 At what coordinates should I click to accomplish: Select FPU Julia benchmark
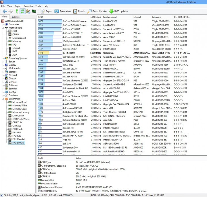(15, 136)
